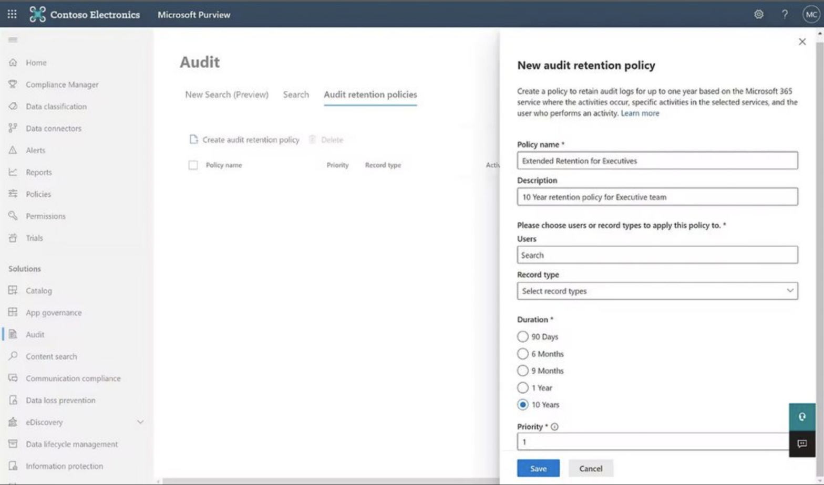Image resolution: width=824 pixels, height=485 pixels.
Task: Select the 9 Months duration
Action: tap(522, 371)
